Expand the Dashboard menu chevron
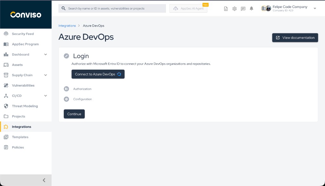The width and height of the screenshot is (325, 186). [45, 54]
